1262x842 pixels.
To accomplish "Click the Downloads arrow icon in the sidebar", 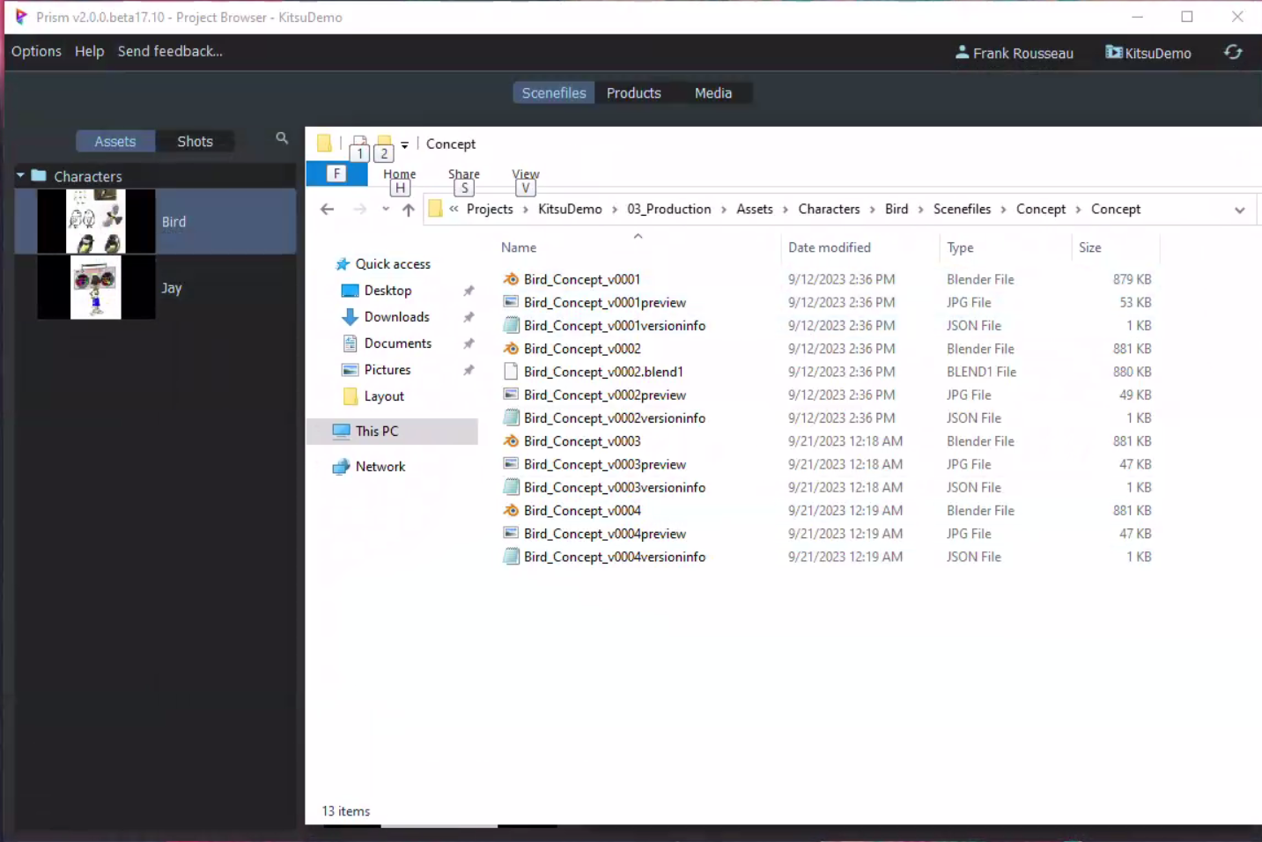I will click(350, 317).
